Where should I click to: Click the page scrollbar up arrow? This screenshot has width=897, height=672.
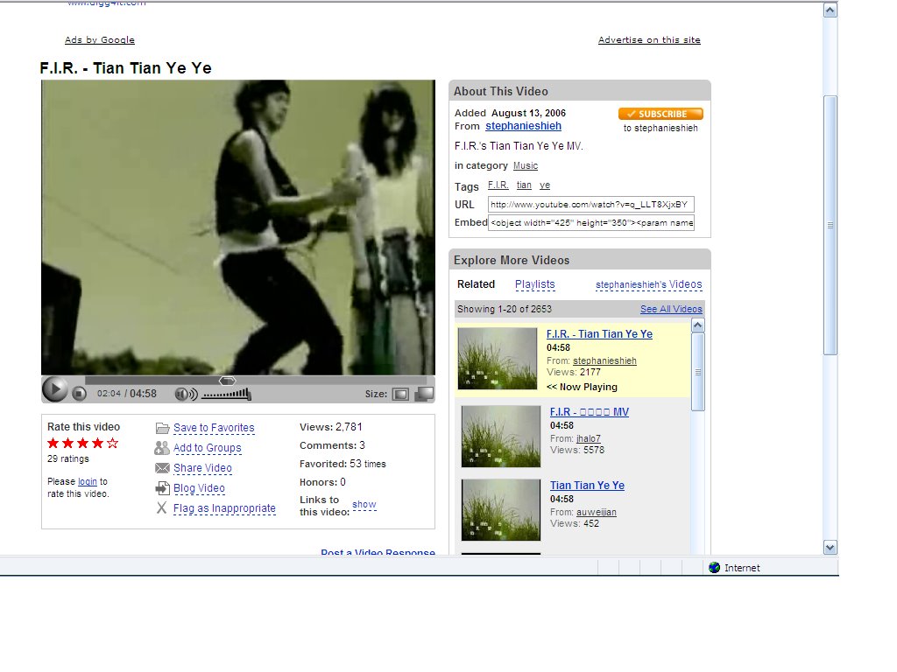point(830,10)
